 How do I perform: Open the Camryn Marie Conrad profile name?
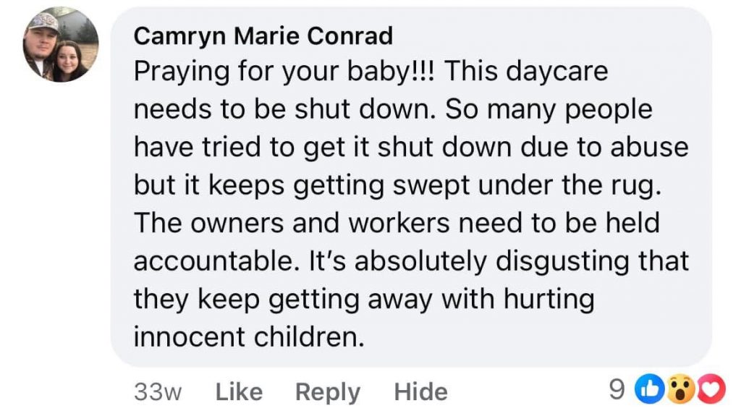263,35
